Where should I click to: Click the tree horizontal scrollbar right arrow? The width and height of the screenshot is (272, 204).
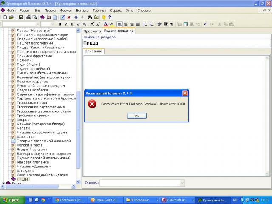coord(74,186)
